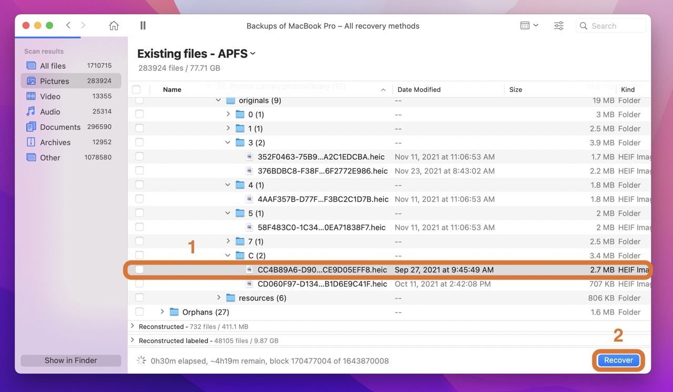Click the folder icon of 0 (1)
The width and height of the screenshot is (673, 392).
(240, 114)
